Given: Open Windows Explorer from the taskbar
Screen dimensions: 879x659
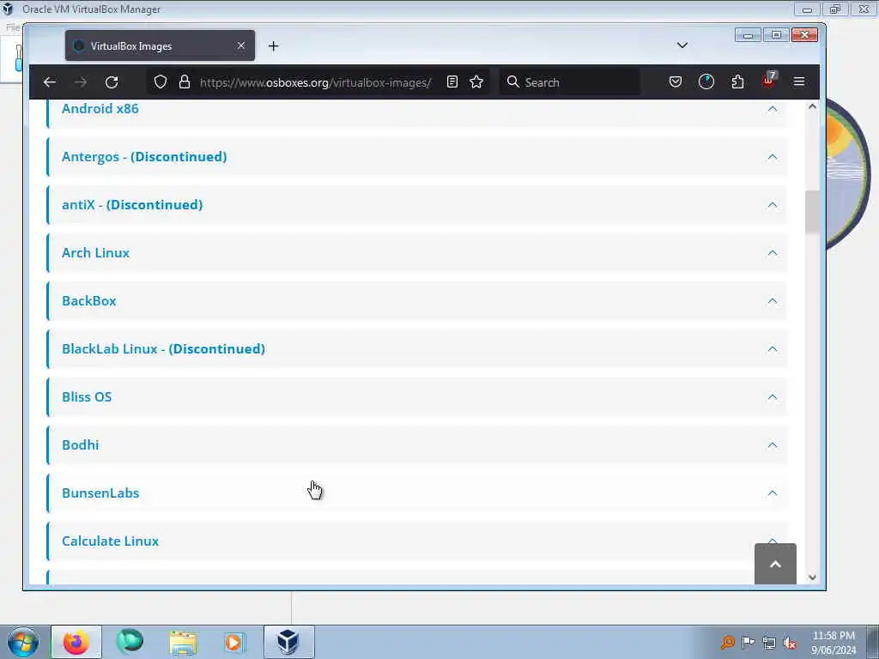Looking at the screenshot, I should click(x=183, y=643).
